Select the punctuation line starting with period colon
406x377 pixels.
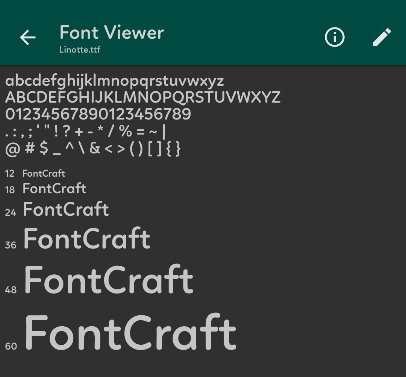[x=85, y=132]
